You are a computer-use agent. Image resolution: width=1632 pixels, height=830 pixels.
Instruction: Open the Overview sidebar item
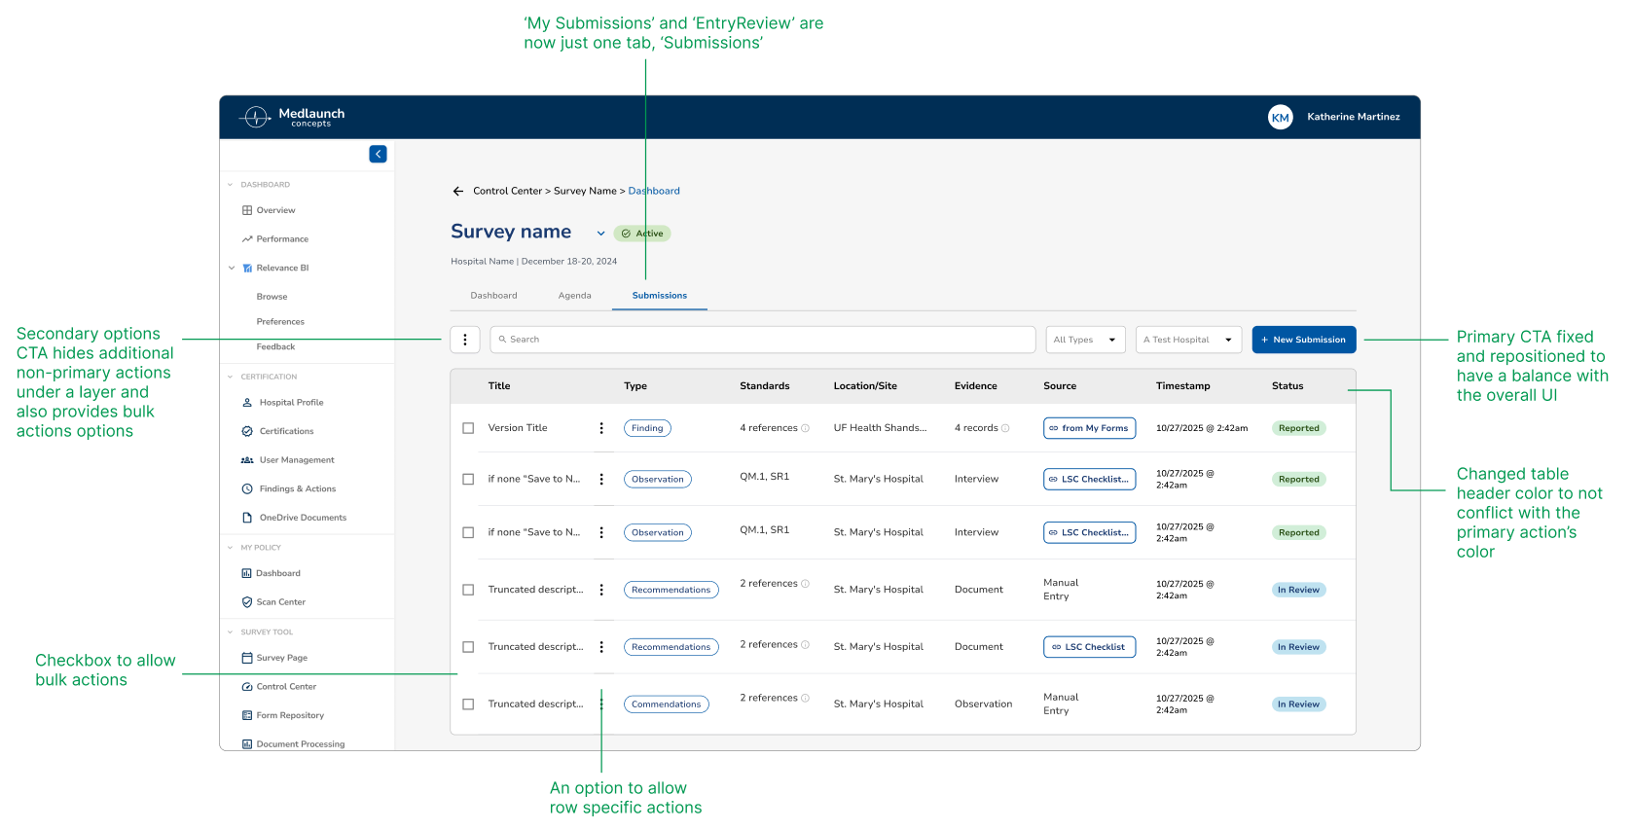click(x=269, y=210)
